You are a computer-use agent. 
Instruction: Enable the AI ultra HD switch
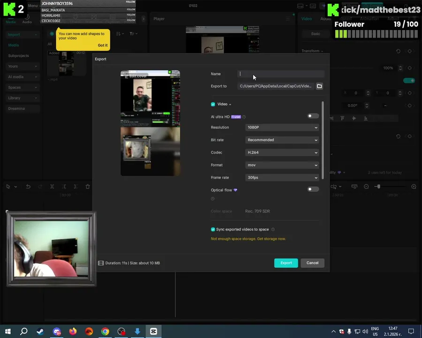(313, 116)
